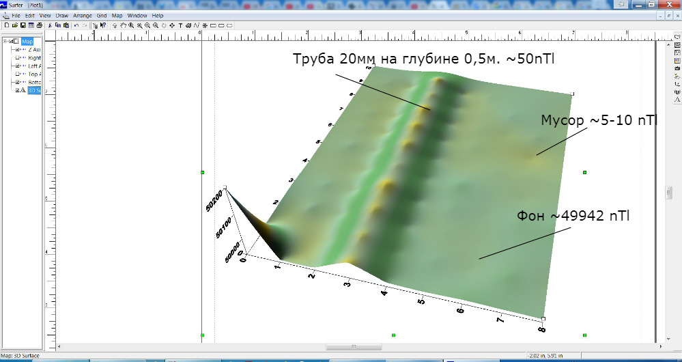Open the Draw menu
Viewport: 682px width, 362px height.
pyautogui.click(x=61, y=16)
